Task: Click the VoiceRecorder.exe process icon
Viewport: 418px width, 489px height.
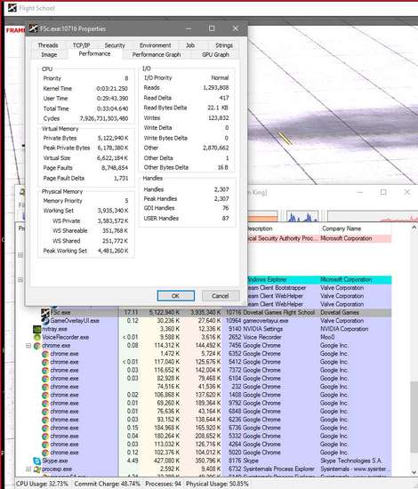Action: pyautogui.click(x=37, y=337)
